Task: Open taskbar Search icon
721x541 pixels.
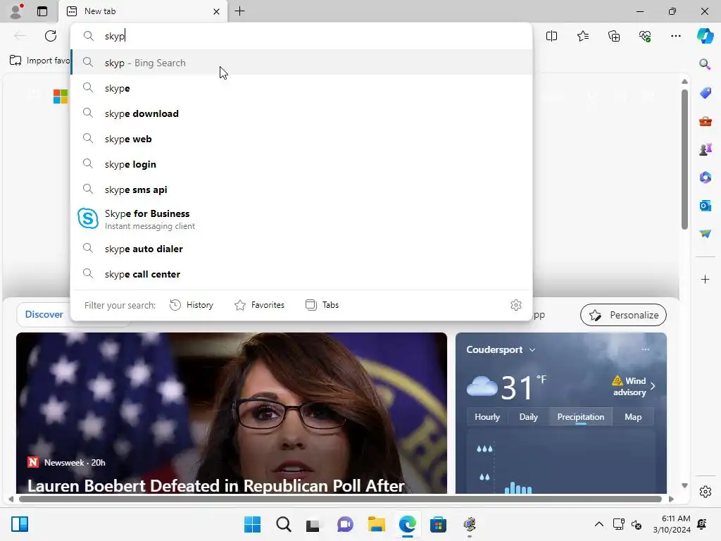Action: [283, 524]
